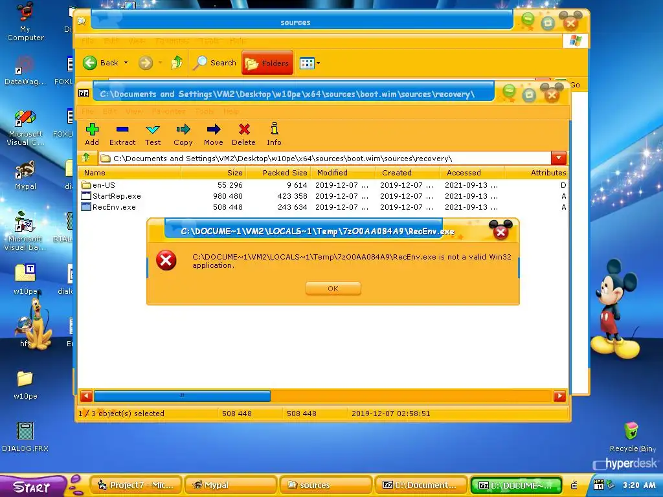Switch to Project7 taskbar button
The height and width of the screenshot is (497, 663).
tap(136, 485)
